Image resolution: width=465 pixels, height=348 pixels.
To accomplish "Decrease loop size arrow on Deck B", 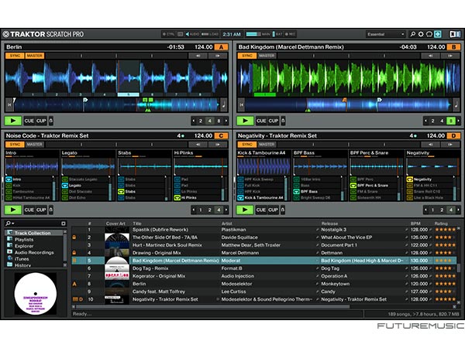I will 425,121.
